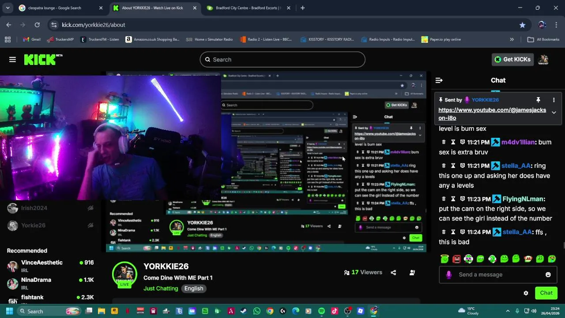Viewport: 565px width, 318px height.
Task: Delete FlyingNLman's chat message
Action: click(x=444, y=199)
